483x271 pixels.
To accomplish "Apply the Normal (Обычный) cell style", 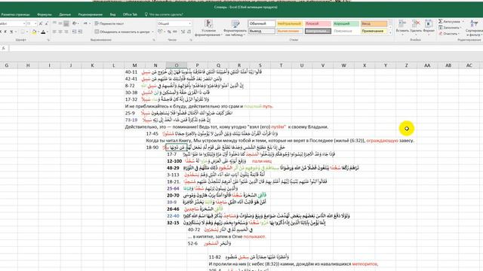I will pos(262,23).
